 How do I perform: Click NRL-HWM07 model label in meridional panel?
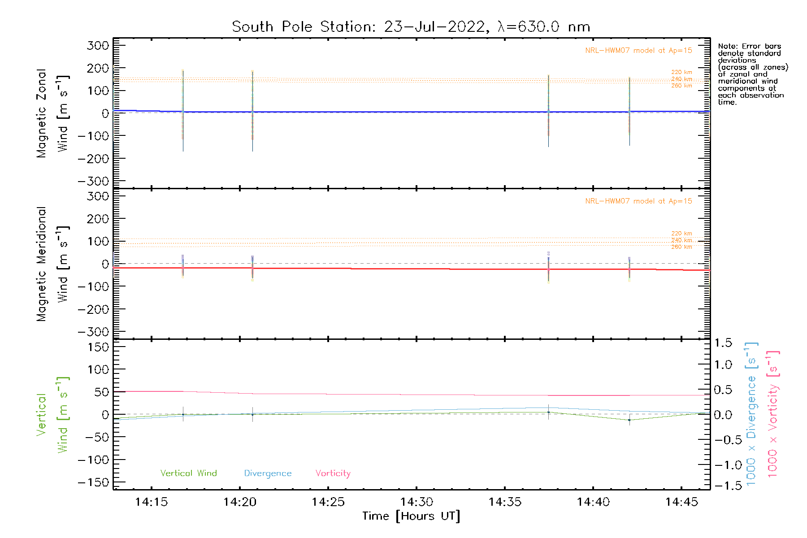click(x=638, y=201)
